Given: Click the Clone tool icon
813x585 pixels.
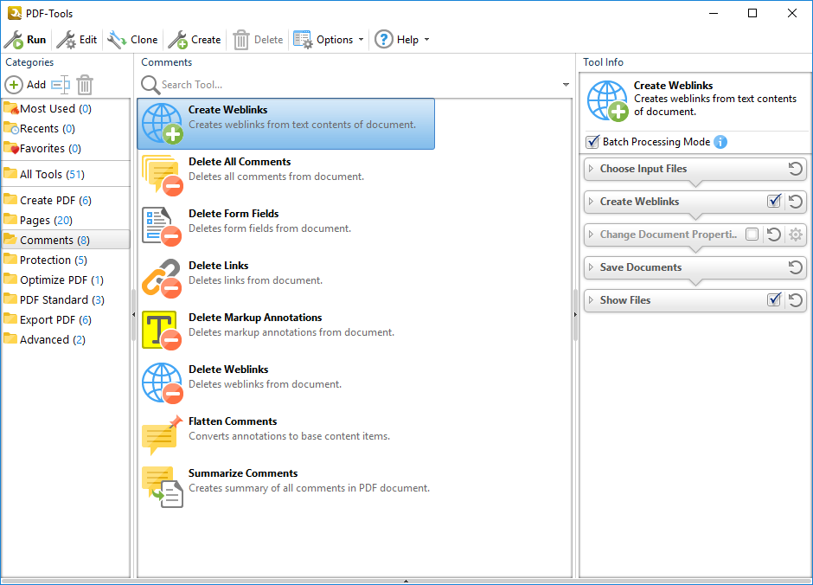Looking at the screenshot, I should (x=117, y=40).
